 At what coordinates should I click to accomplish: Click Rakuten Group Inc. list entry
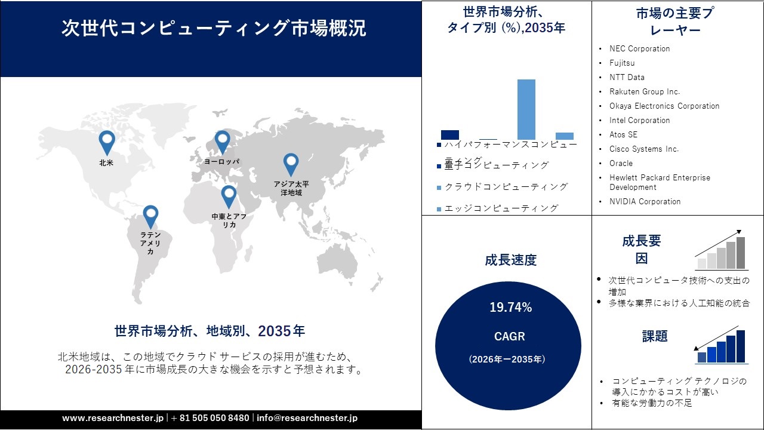click(x=645, y=91)
